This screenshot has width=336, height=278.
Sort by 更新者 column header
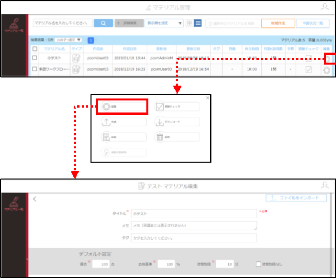(x=162, y=49)
